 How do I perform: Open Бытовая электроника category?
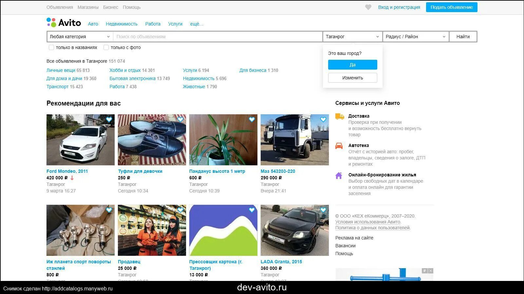click(133, 78)
